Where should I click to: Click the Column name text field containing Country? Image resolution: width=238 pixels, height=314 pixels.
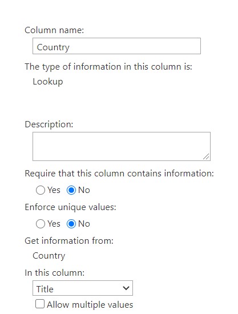coord(116,46)
